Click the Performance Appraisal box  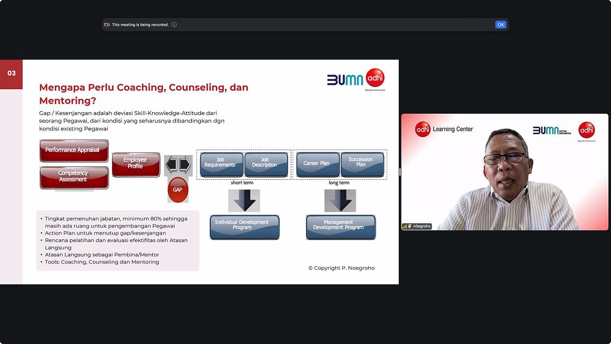tap(74, 150)
